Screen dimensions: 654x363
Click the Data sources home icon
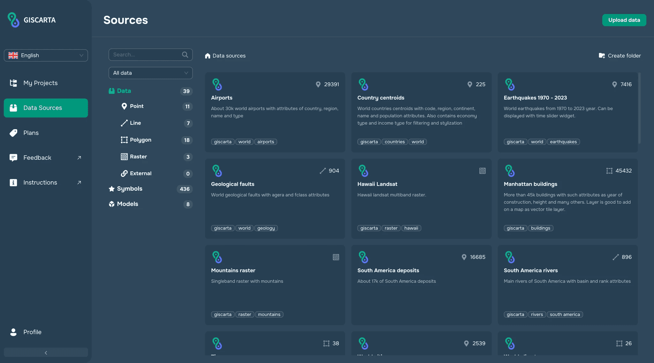(x=208, y=56)
